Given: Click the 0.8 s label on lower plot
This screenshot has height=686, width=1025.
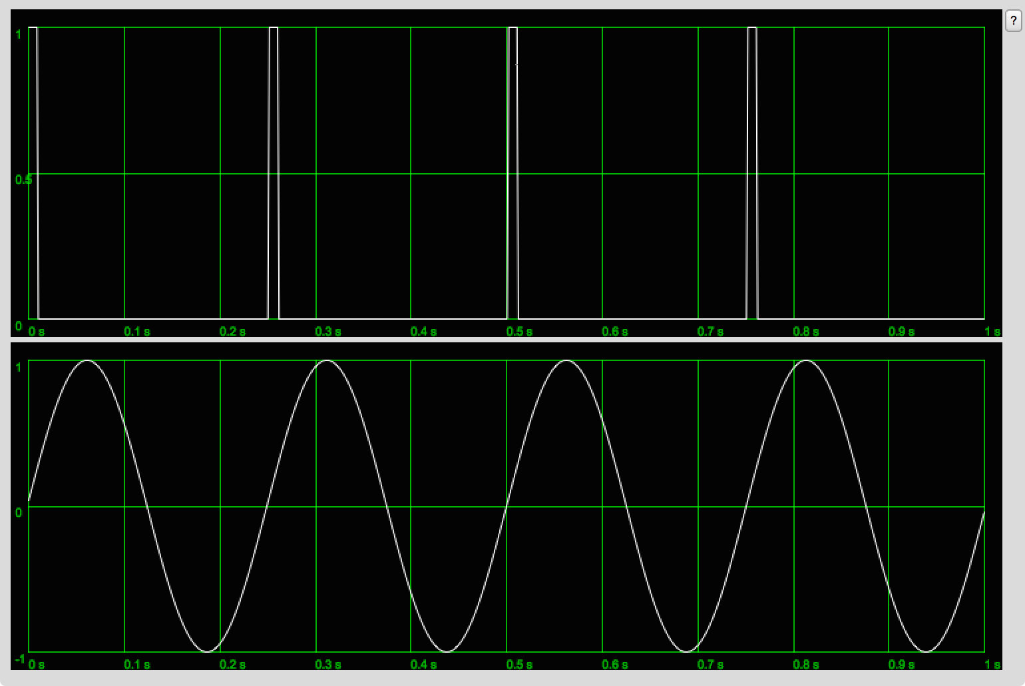Looking at the screenshot, I should 806,664.
